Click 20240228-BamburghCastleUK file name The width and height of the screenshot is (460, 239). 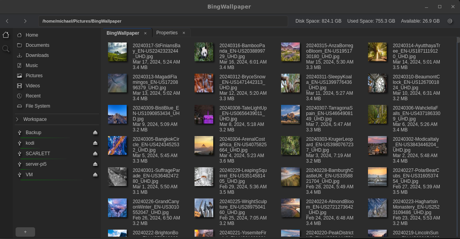pos(330,176)
